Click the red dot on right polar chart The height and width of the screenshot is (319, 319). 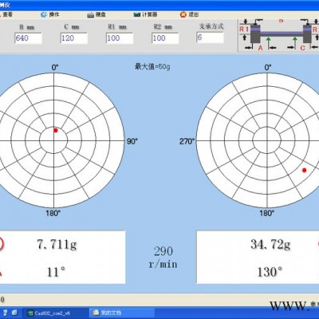305,170
